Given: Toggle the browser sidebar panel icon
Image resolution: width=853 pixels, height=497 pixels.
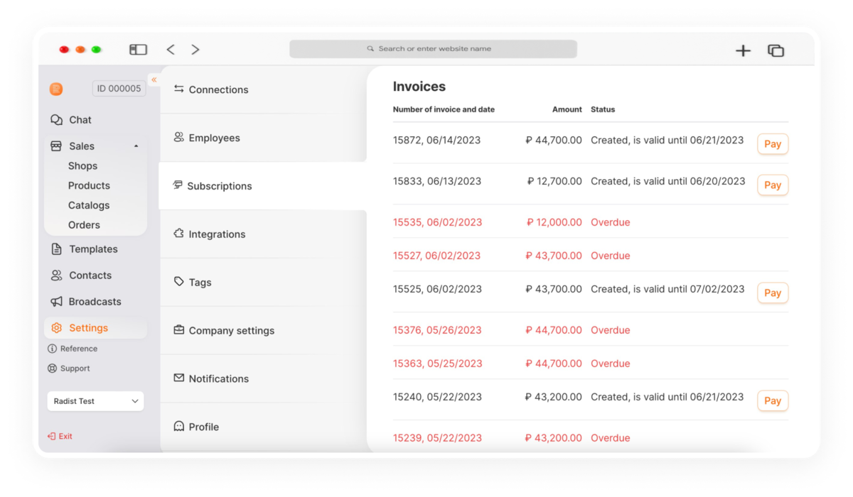Looking at the screenshot, I should (138, 50).
